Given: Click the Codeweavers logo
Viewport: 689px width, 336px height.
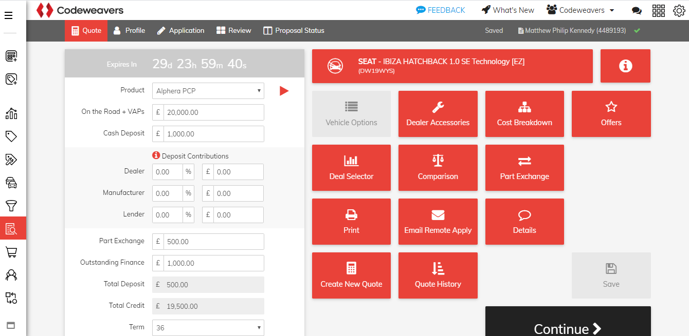Looking at the screenshot, I should [x=80, y=10].
